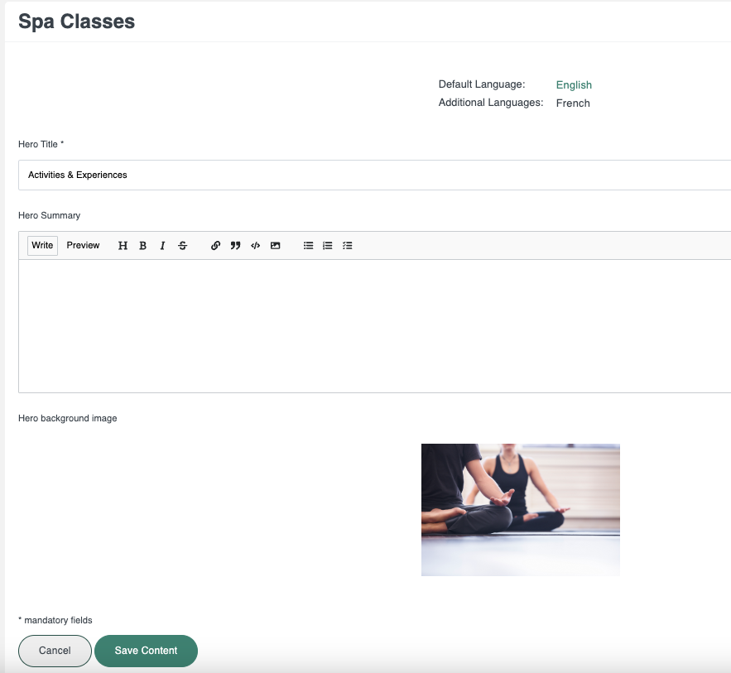
Task: Switch to the Preview tab
Action: pyautogui.click(x=83, y=246)
